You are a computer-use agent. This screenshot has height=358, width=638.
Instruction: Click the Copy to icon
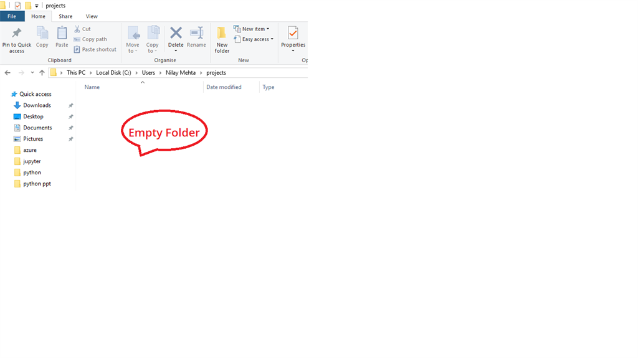click(x=153, y=33)
